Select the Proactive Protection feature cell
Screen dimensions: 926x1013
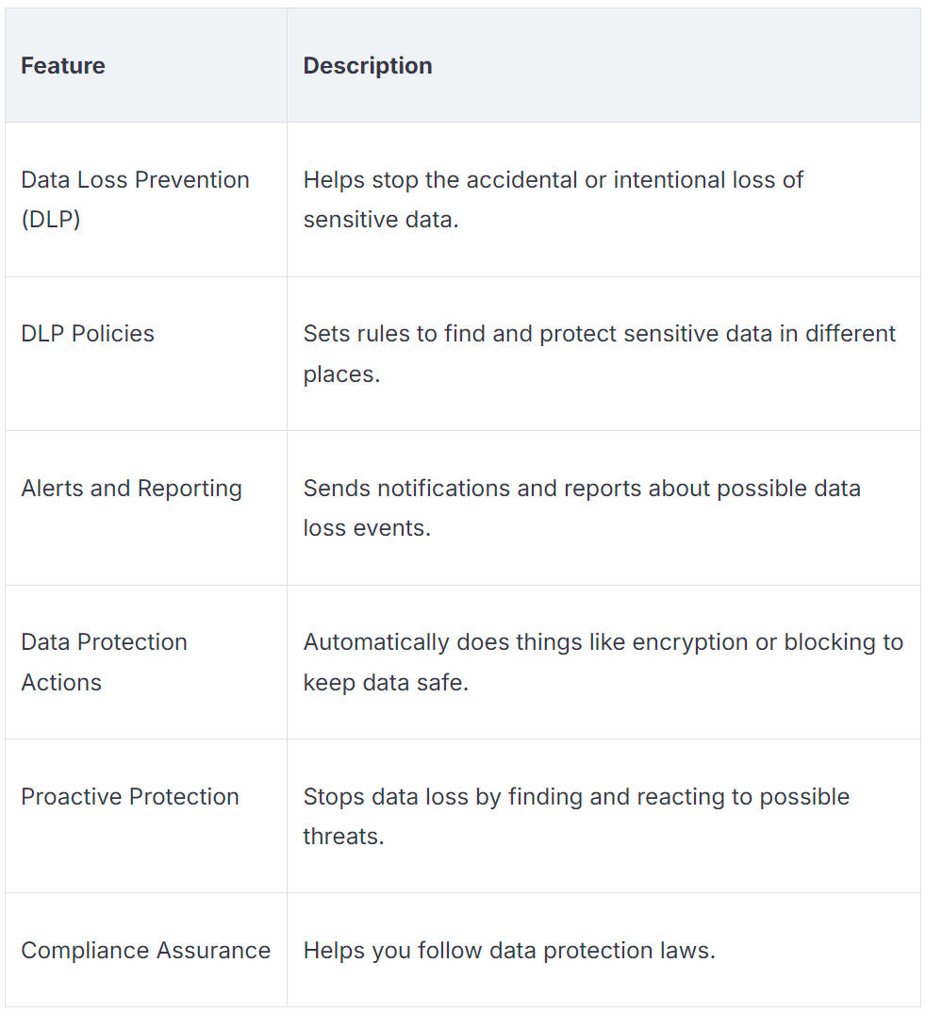[130, 797]
